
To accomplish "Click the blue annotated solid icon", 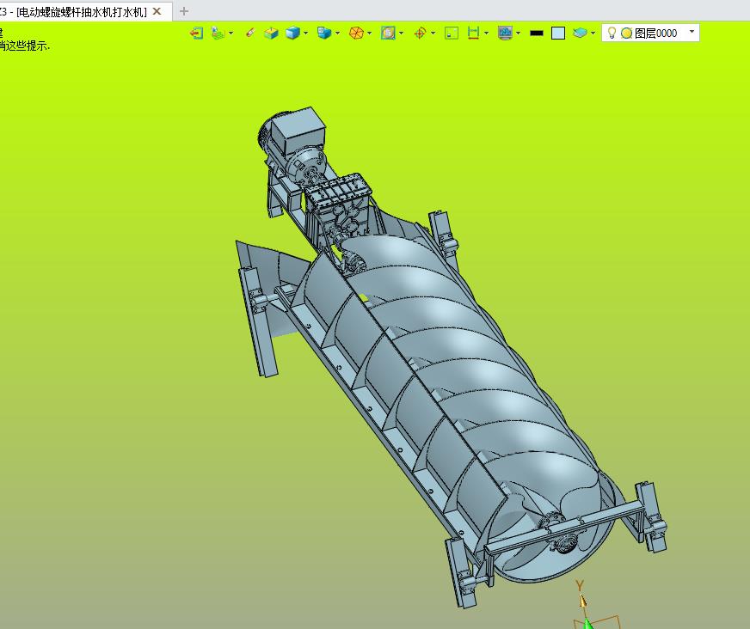I will click(x=324, y=33).
